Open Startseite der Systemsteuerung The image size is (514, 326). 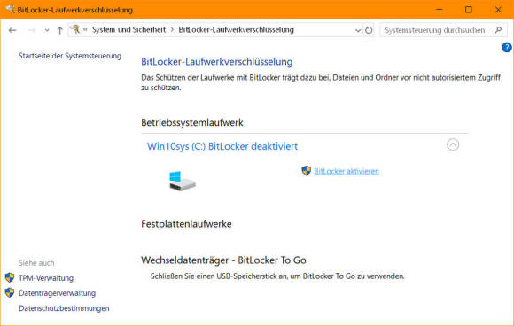point(70,56)
